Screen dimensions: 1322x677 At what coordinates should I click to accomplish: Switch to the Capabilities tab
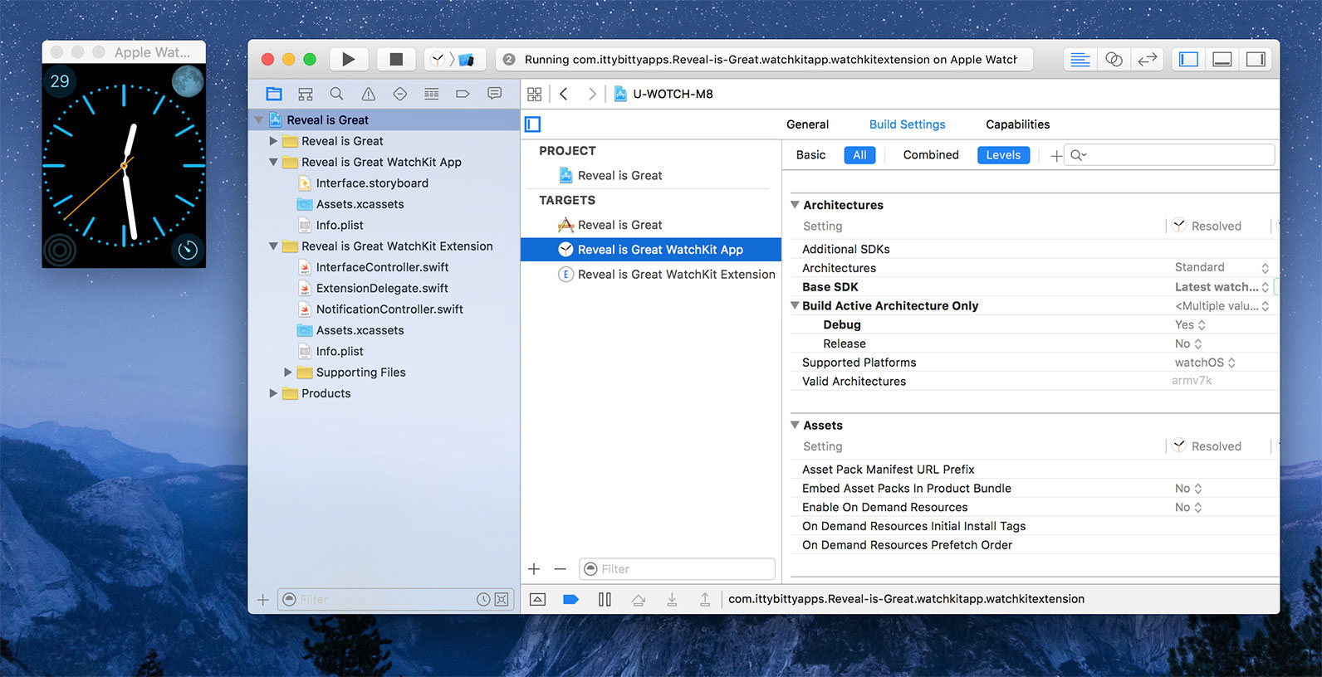pyautogui.click(x=1017, y=124)
